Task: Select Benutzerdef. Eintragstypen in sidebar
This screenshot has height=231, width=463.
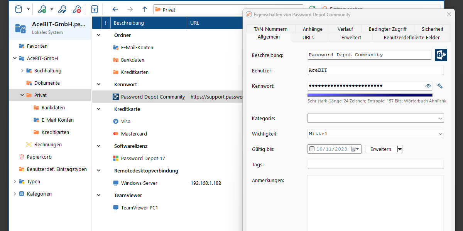Action: tap(57, 169)
